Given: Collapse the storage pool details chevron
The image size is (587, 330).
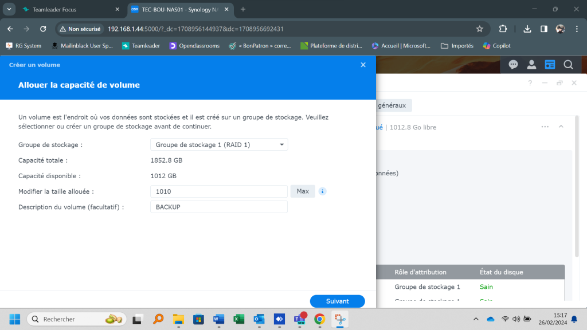Looking at the screenshot, I should pyautogui.click(x=561, y=127).
